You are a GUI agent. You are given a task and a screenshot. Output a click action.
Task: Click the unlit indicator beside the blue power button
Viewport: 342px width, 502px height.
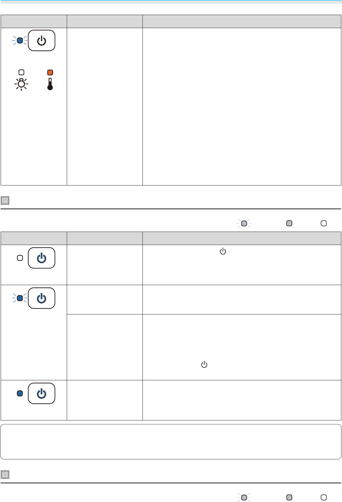pyautogui.click(x=20, y=258)
